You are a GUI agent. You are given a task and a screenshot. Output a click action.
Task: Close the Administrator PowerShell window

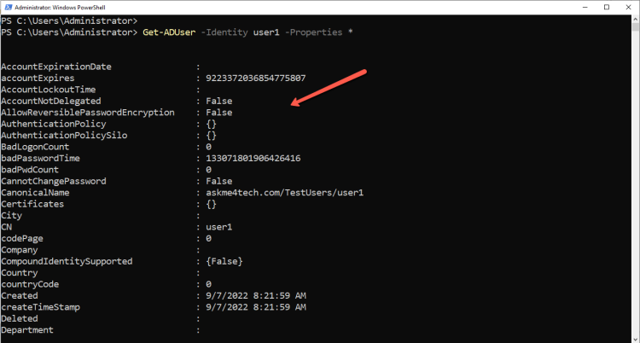(x=627, y=8)
